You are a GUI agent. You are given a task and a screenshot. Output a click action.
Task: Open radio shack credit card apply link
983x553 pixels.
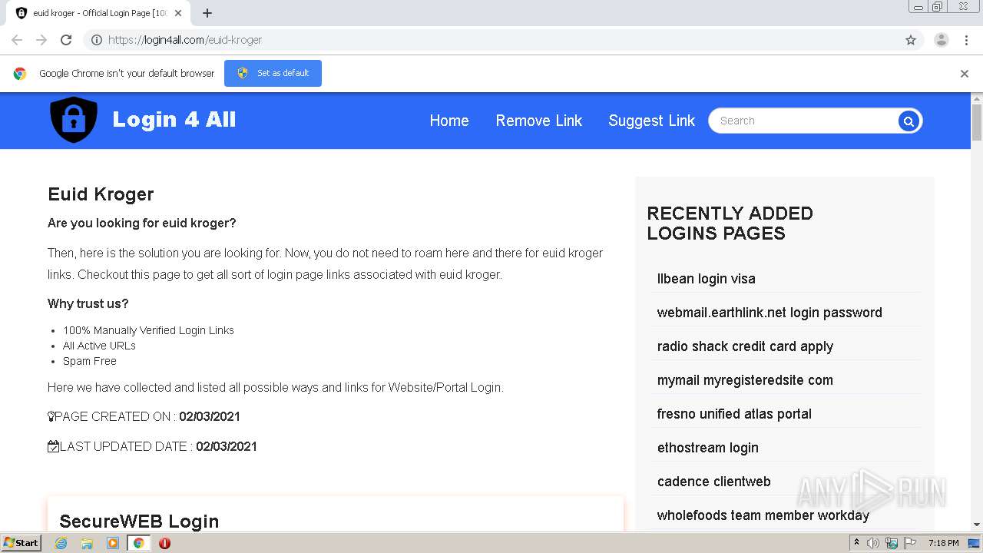(x=745, y=346)
